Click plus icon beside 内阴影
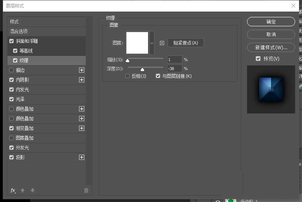Screen dimensions: 302x202 tap(82, 80)
